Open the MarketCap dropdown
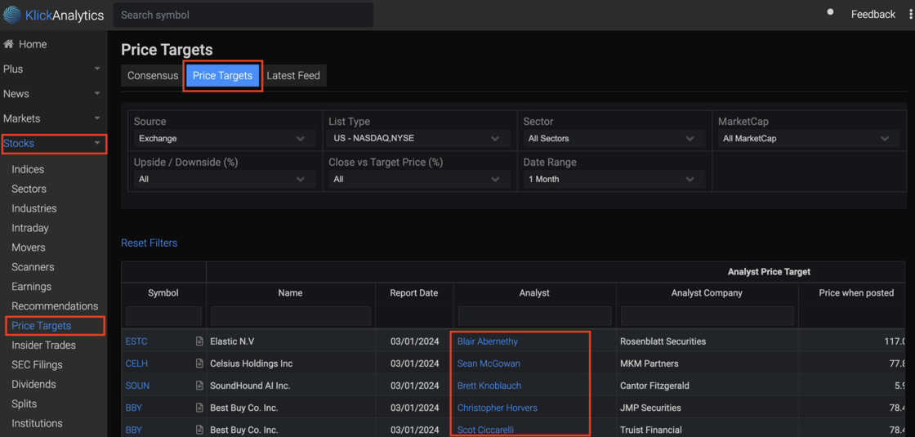The image size is (915, 437). pyautogui.click(x=808, y=139)
